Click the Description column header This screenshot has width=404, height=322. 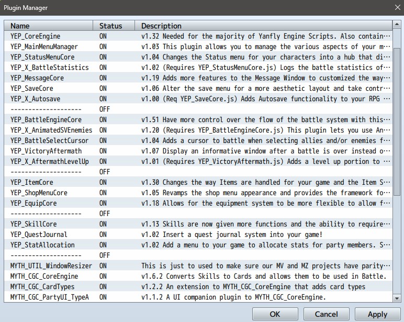click(263, 26)
